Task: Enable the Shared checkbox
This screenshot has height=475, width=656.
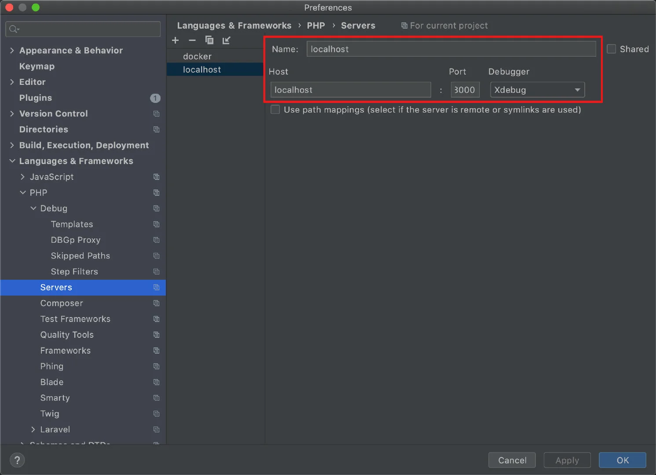Action: pyautogui.click(x=611, y=49)
